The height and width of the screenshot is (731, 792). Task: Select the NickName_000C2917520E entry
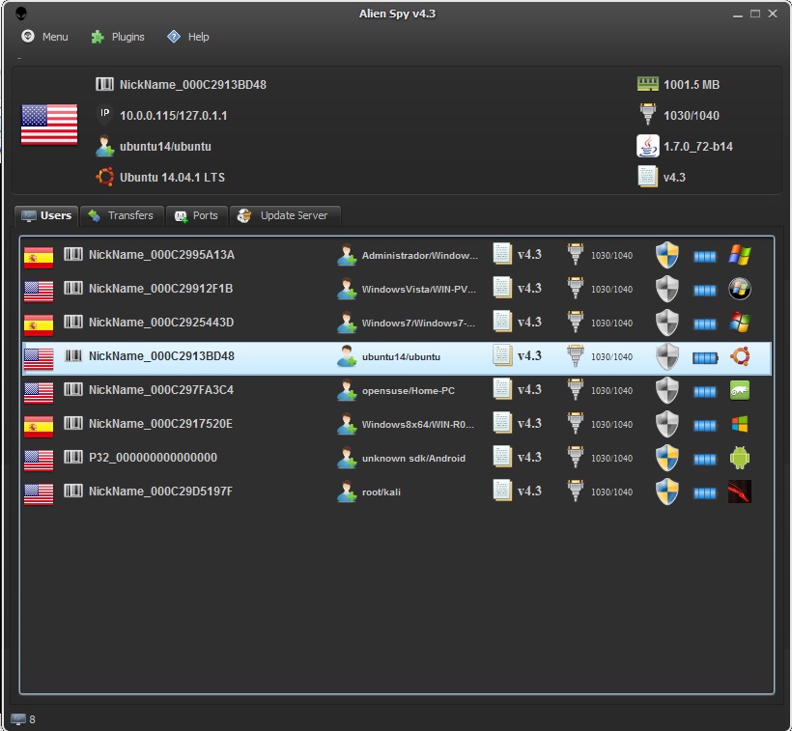pyautogui.click(x=397, y=424)
